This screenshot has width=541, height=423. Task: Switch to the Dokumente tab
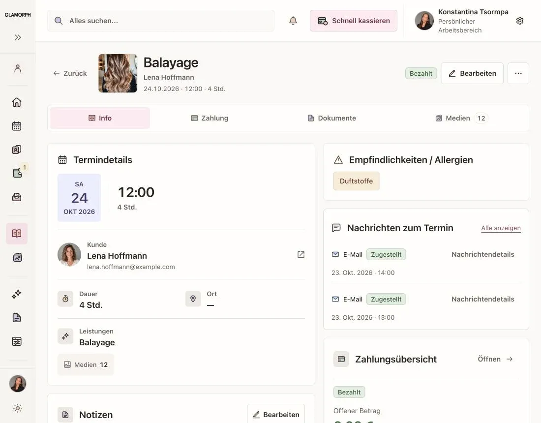click(331, 118)
